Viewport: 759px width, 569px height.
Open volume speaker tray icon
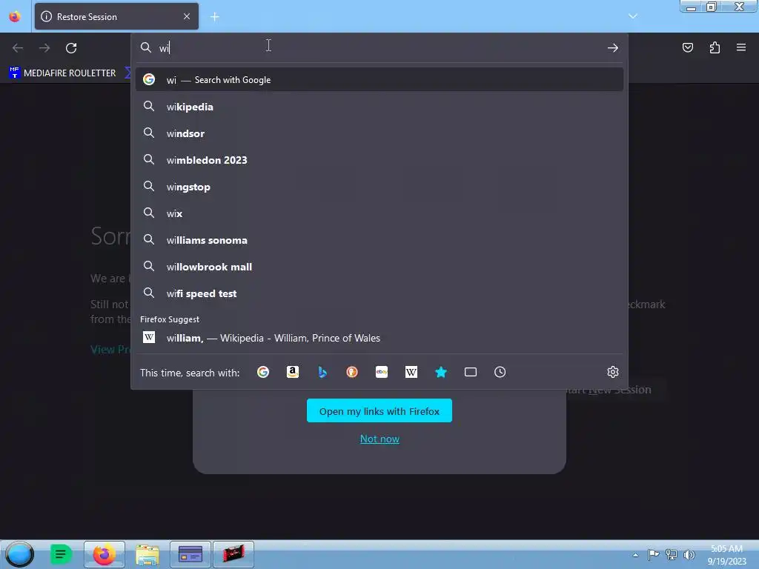pyautogui.click(x=689, y=554)
